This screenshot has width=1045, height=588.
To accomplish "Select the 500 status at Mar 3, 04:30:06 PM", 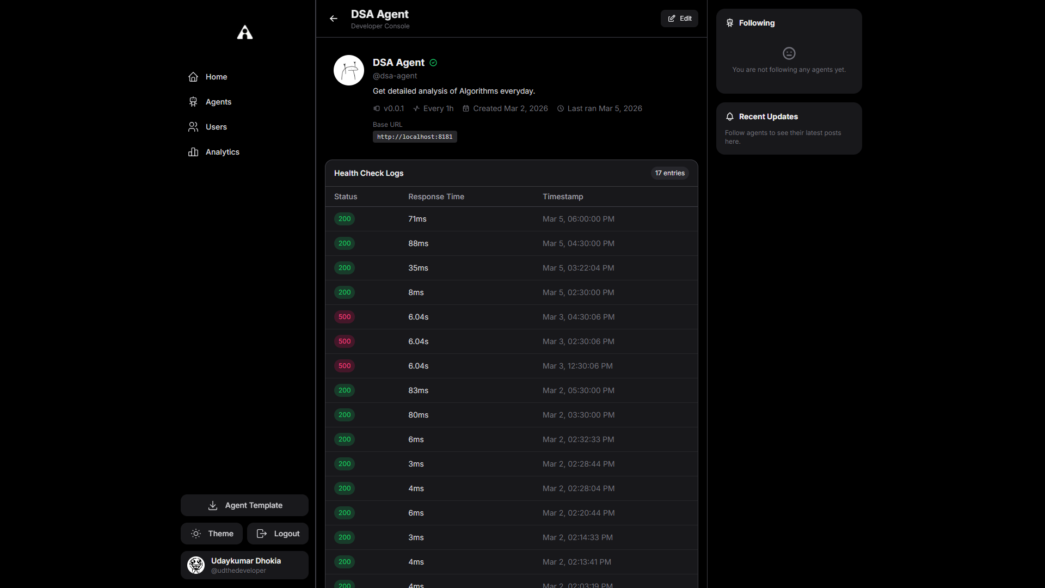I will (x=345, y=317).
